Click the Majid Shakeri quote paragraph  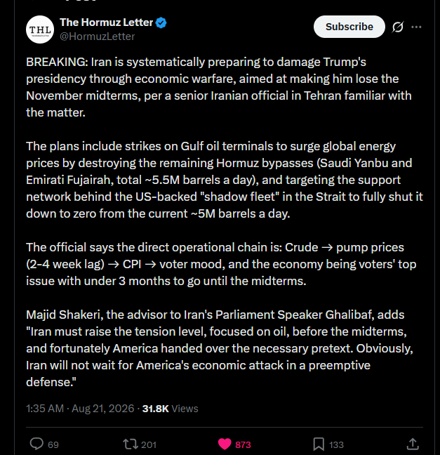coord(220,348)
